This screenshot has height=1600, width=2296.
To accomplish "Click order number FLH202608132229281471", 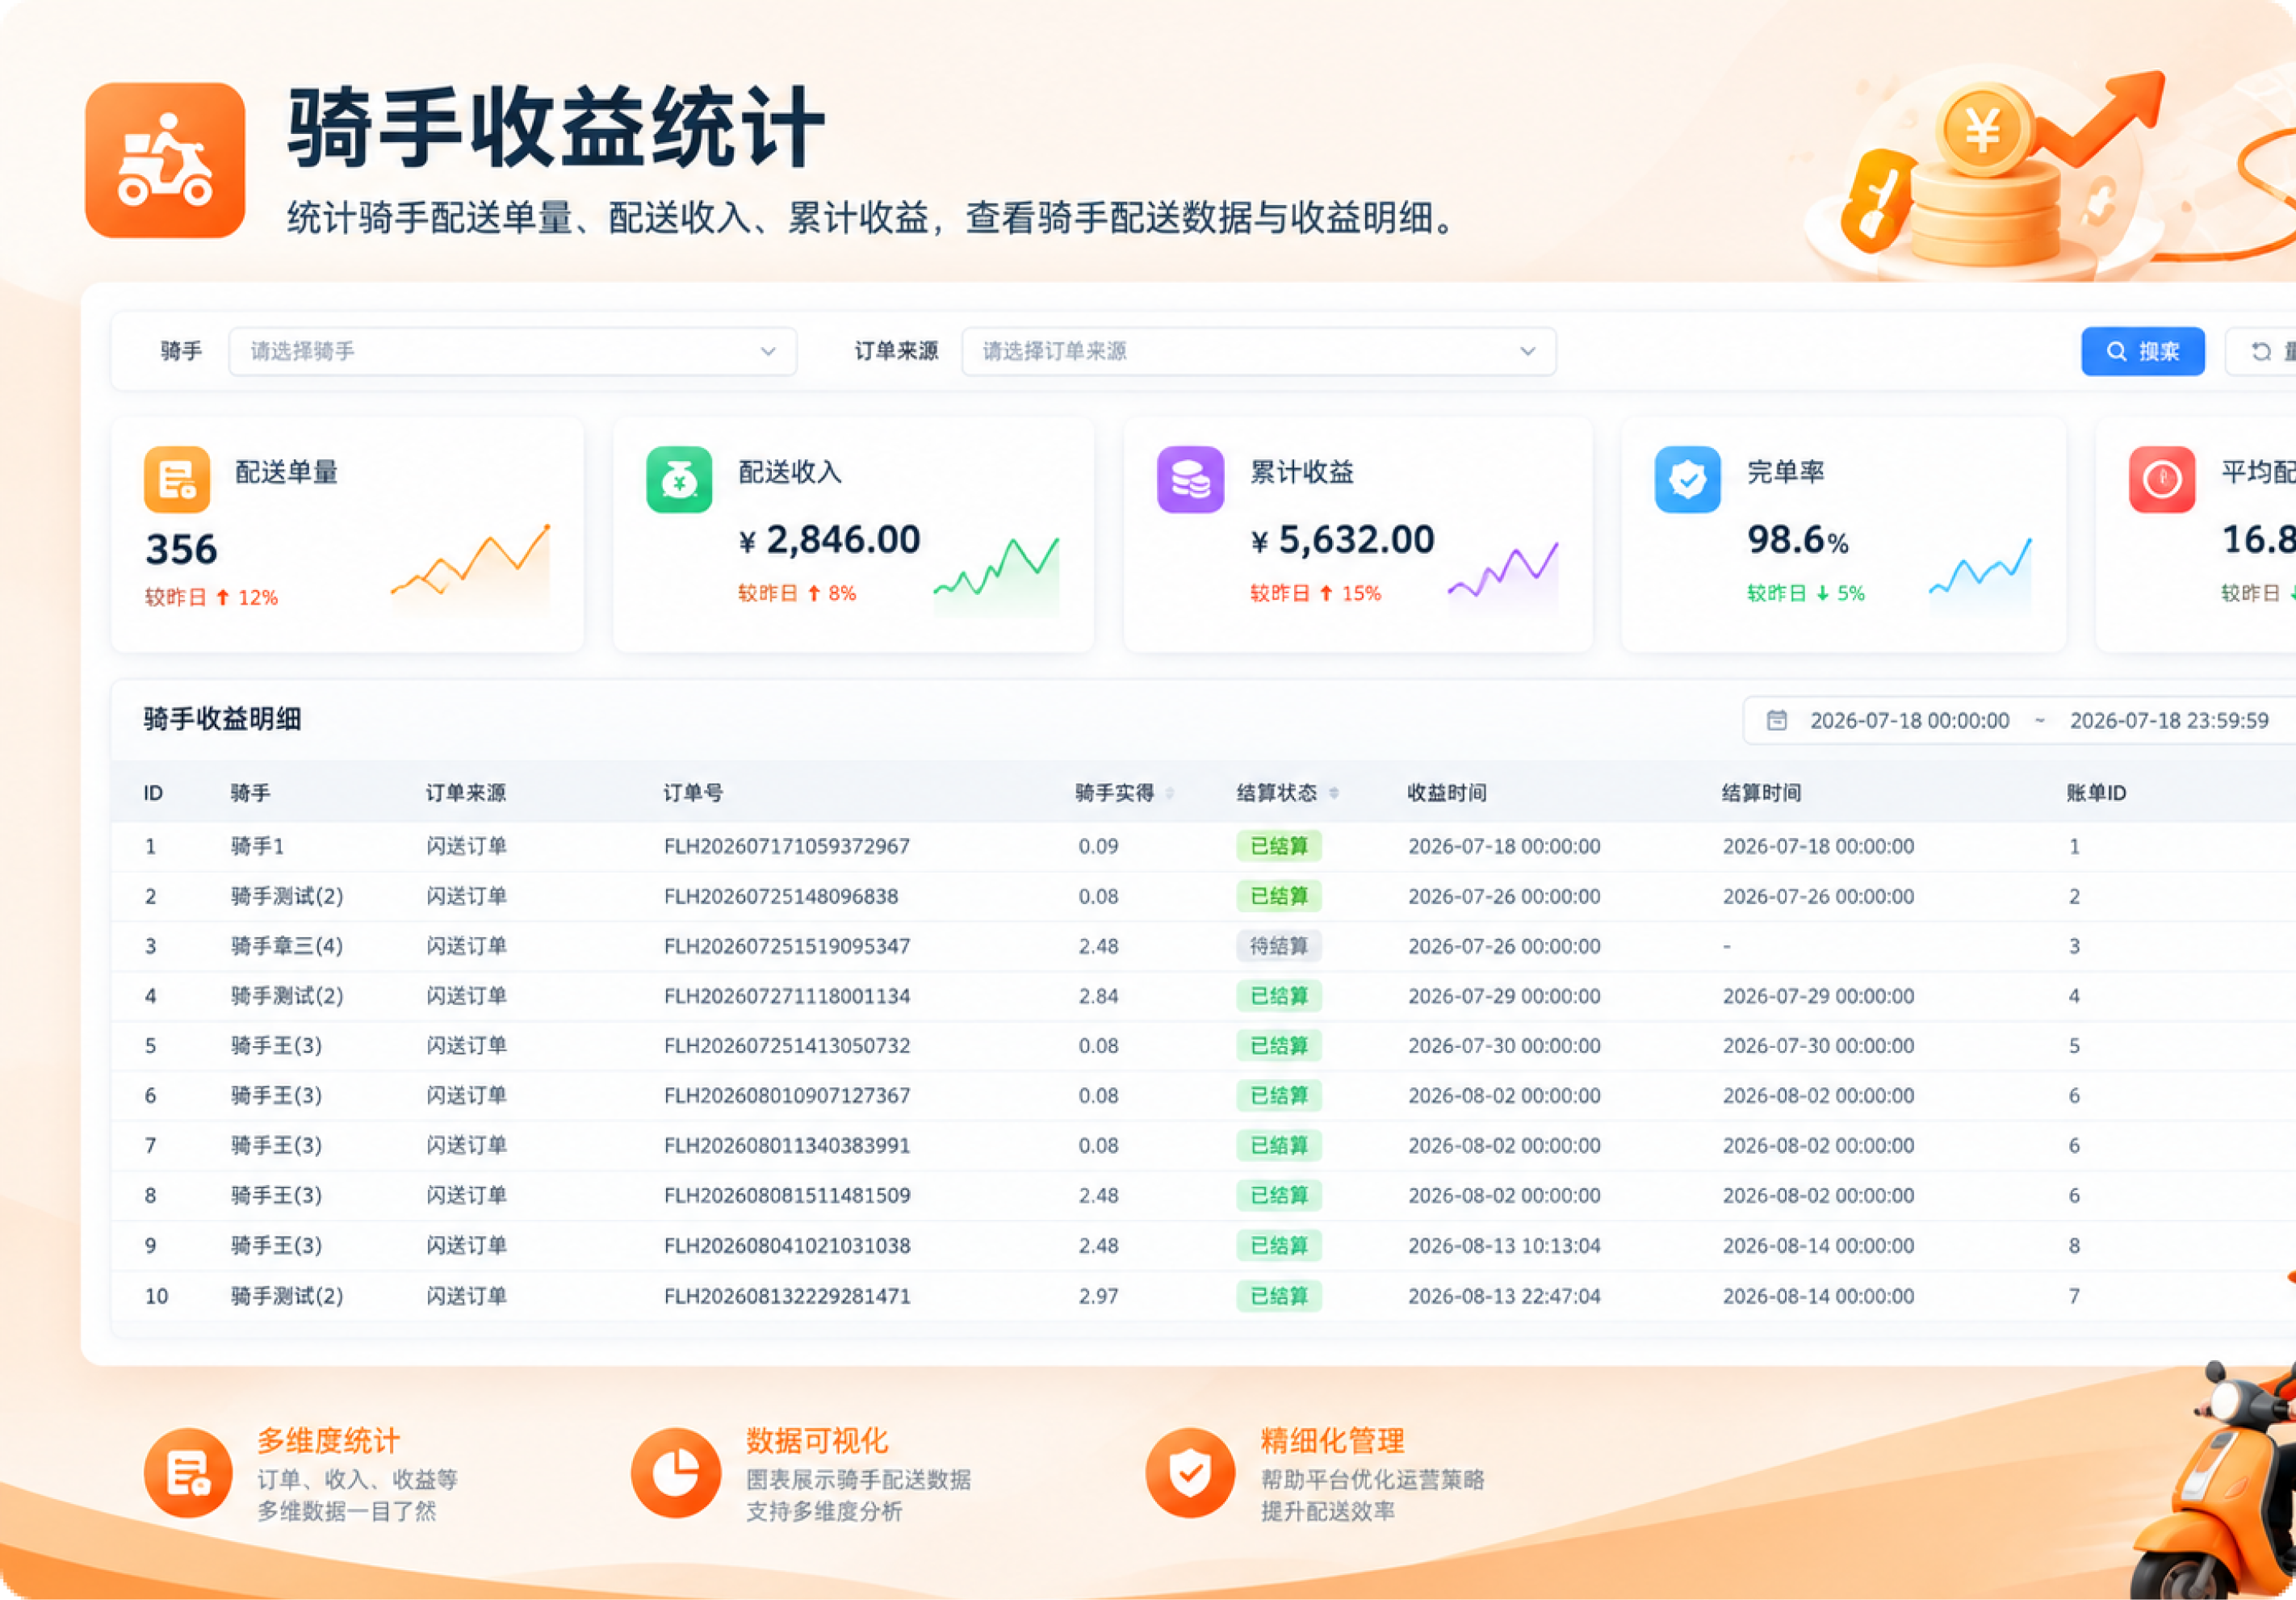I will point(787,1296).
